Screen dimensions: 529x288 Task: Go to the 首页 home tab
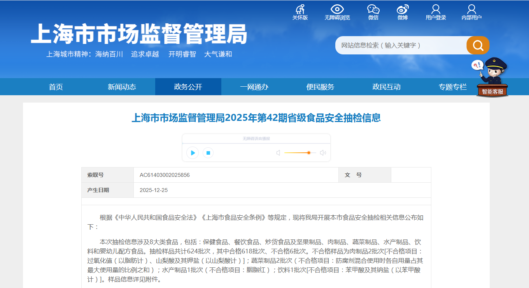tap(56, 87)
